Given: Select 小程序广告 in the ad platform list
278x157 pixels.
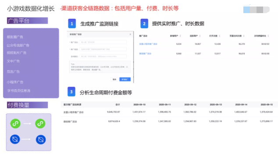Looking at the screenshot, I should point(15,82).
